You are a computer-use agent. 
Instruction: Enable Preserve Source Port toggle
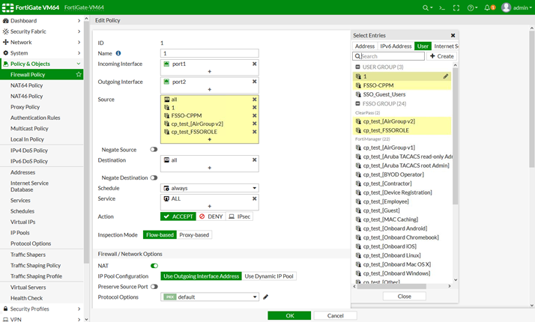tap(154, 286)
